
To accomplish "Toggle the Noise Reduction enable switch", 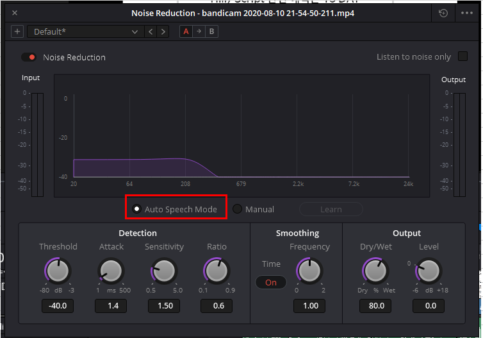I will 29,57.
